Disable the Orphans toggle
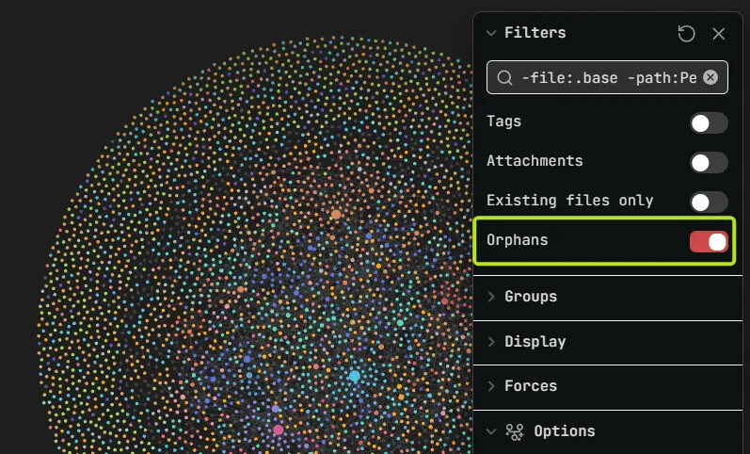The height and width of the screenshot is (454, 750). [709, 242]
